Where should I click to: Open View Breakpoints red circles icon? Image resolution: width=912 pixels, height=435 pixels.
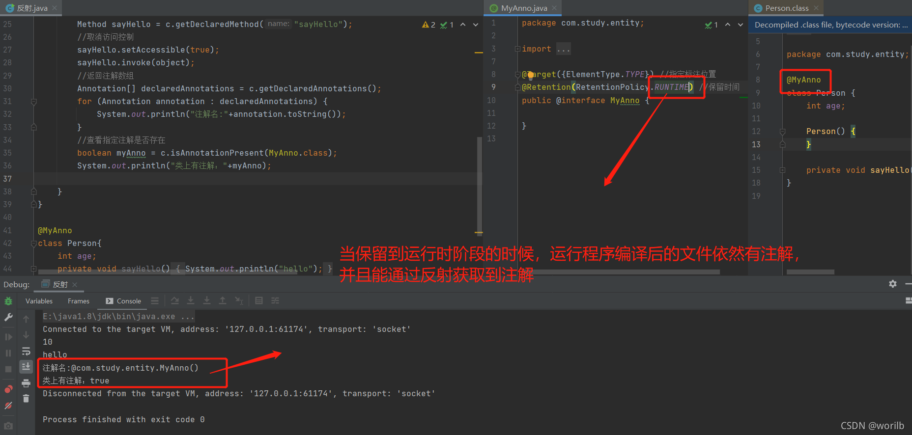pyautogui.click(x=8, y=389)
